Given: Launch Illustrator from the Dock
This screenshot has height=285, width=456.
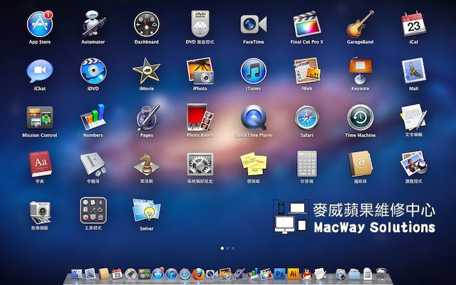Looking at the screenshot, I should (293, 274).
